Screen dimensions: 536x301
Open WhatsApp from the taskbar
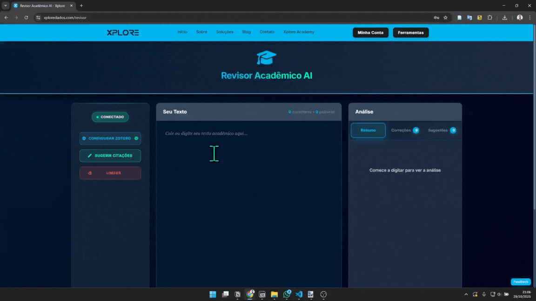click(287, 294)
